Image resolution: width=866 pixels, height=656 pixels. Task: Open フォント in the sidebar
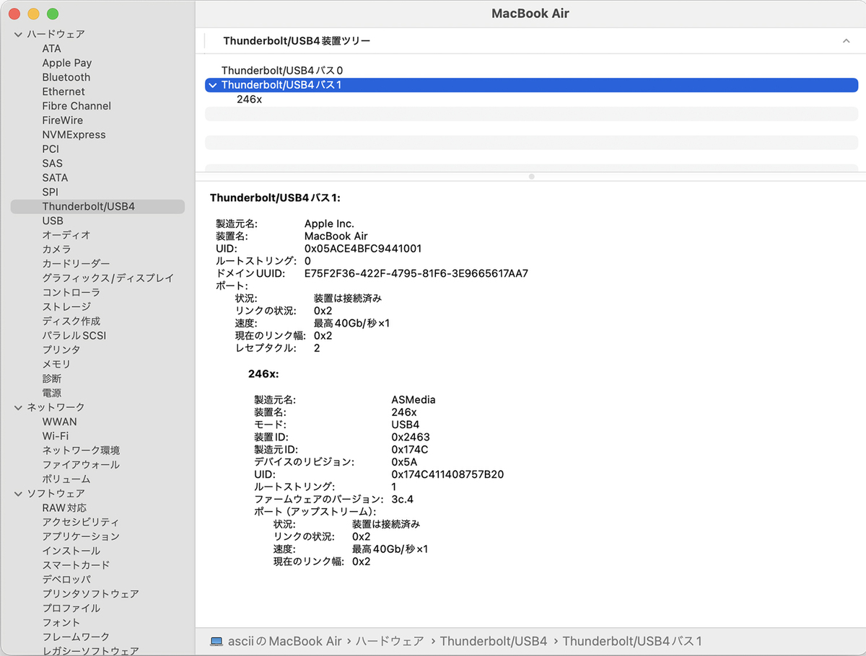(61, 623)
